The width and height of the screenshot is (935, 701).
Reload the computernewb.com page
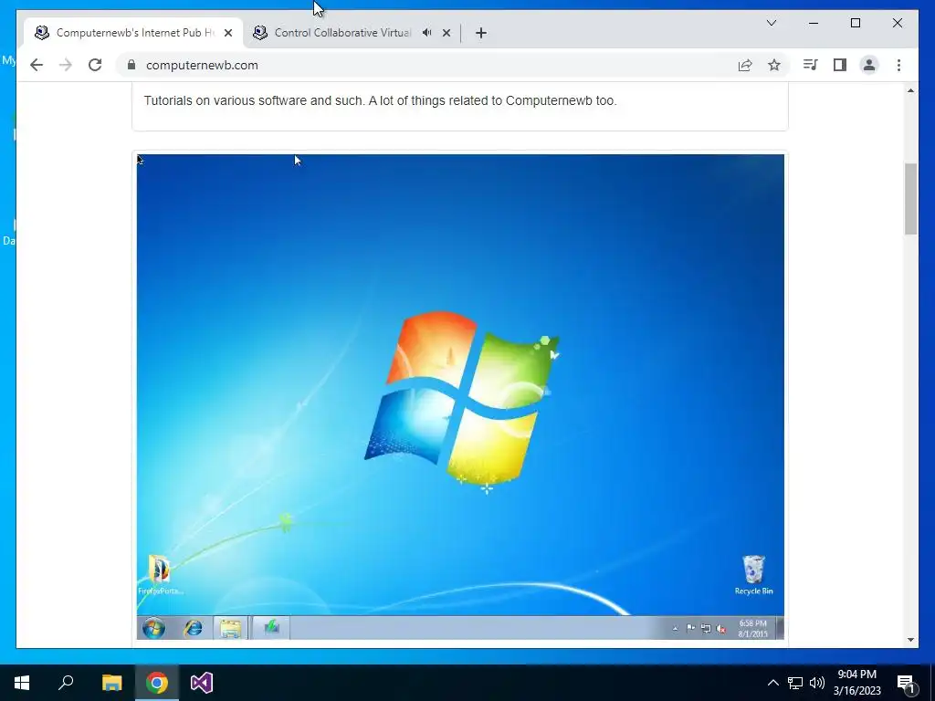pos(95,65)
